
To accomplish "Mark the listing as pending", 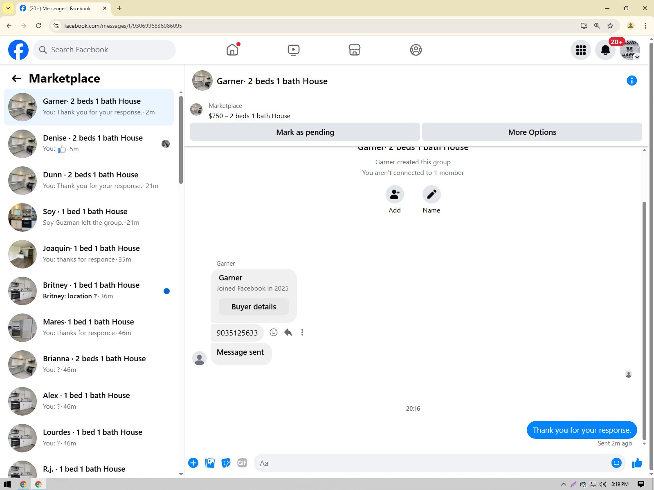I will pos(305,132).
